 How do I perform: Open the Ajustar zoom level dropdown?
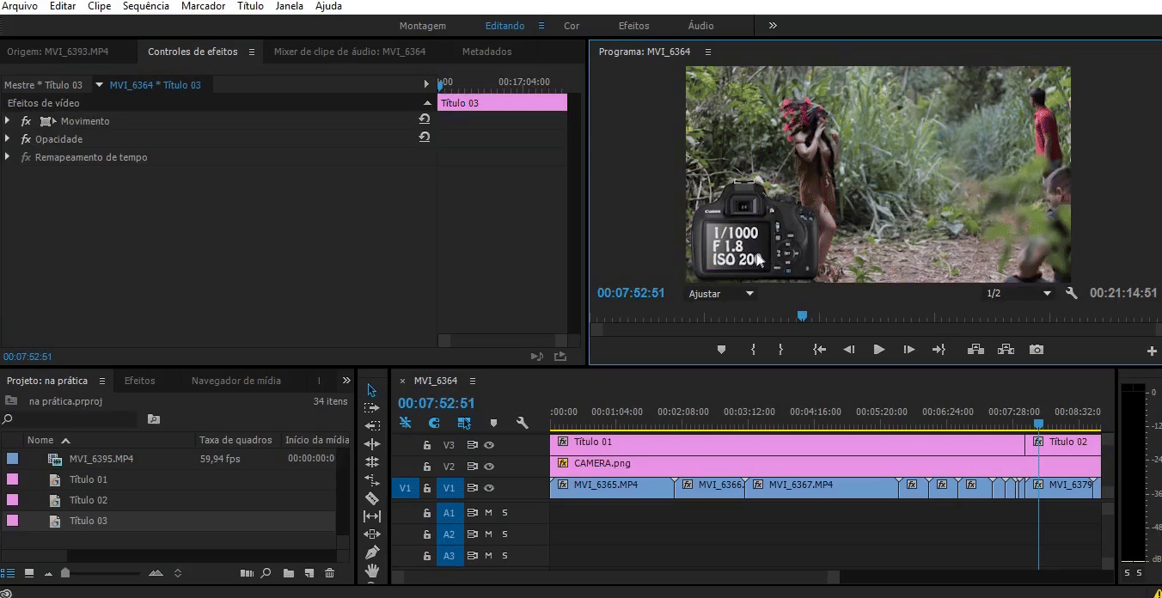click(721, 293)
